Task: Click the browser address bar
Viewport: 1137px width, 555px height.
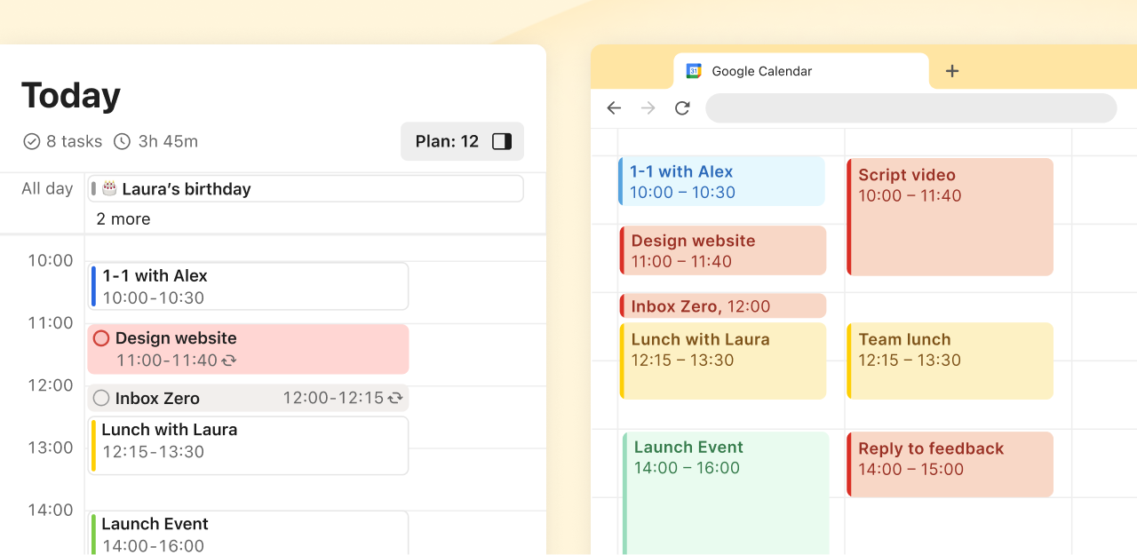Action: pos(910,107)
